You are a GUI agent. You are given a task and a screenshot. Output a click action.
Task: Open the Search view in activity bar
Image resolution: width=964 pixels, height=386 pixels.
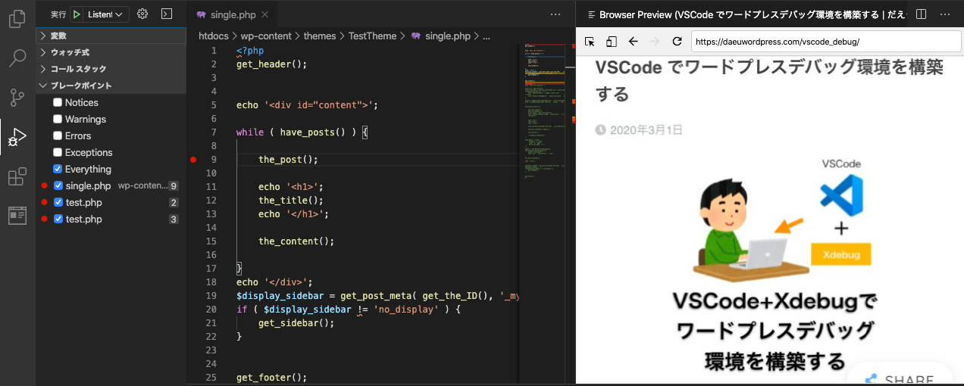point(17,58)
